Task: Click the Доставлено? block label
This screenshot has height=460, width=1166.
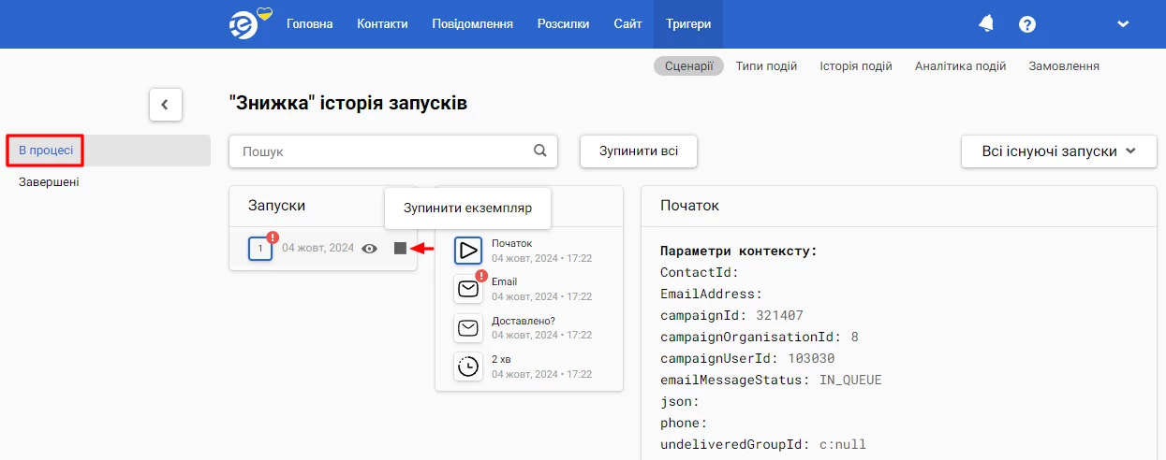Action: (524, 322)
